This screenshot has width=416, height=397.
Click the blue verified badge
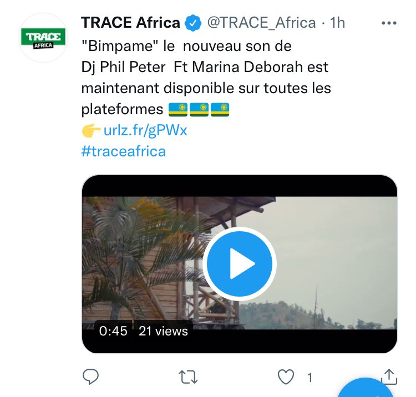(x=192, y=23)
